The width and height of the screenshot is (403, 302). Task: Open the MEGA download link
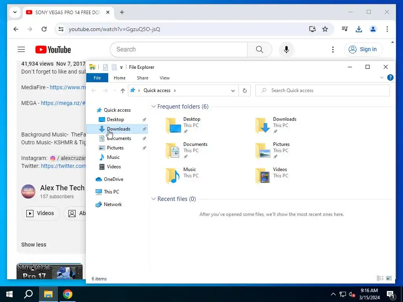[63, 103]
